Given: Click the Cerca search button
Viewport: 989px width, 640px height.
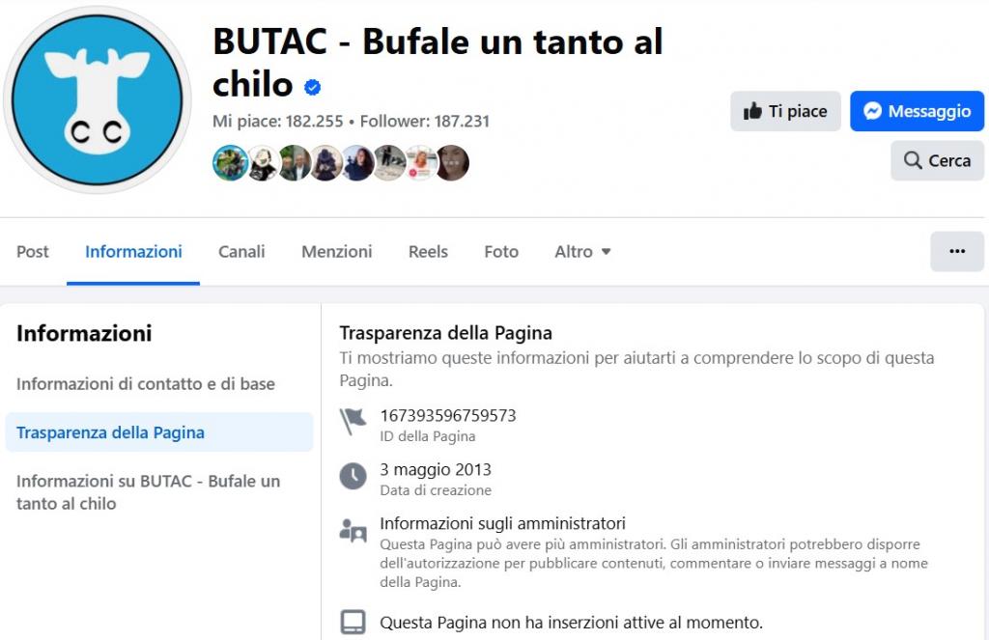Looking at the screenshot, I should [x=937, y=160].
